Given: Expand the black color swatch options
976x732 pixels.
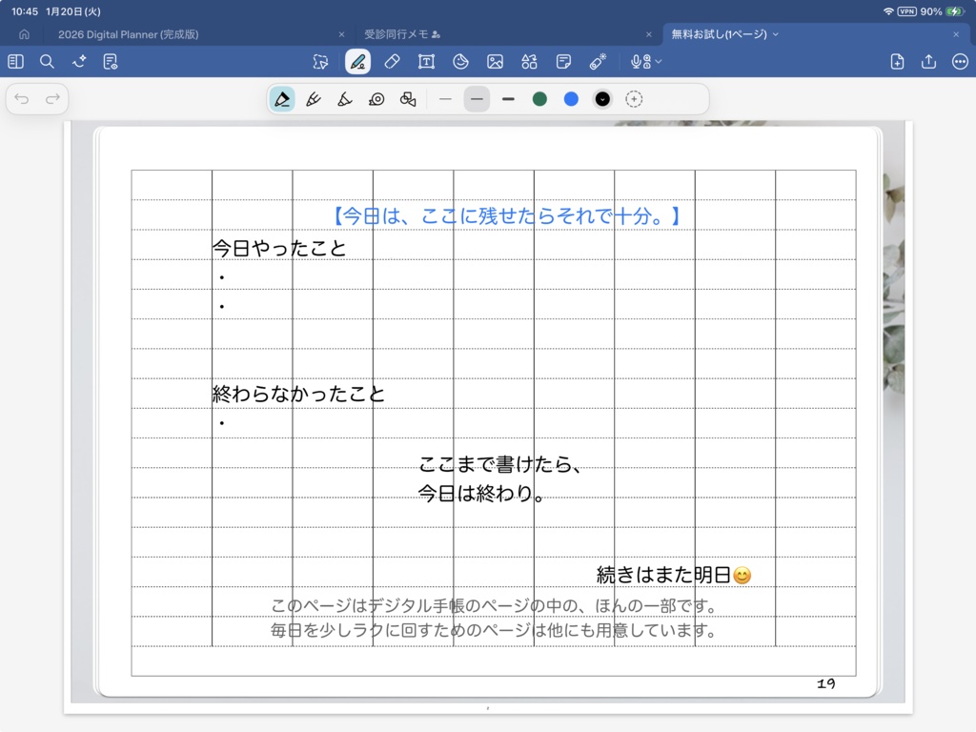Looking at the screenshot, I should tap(601, 98).
